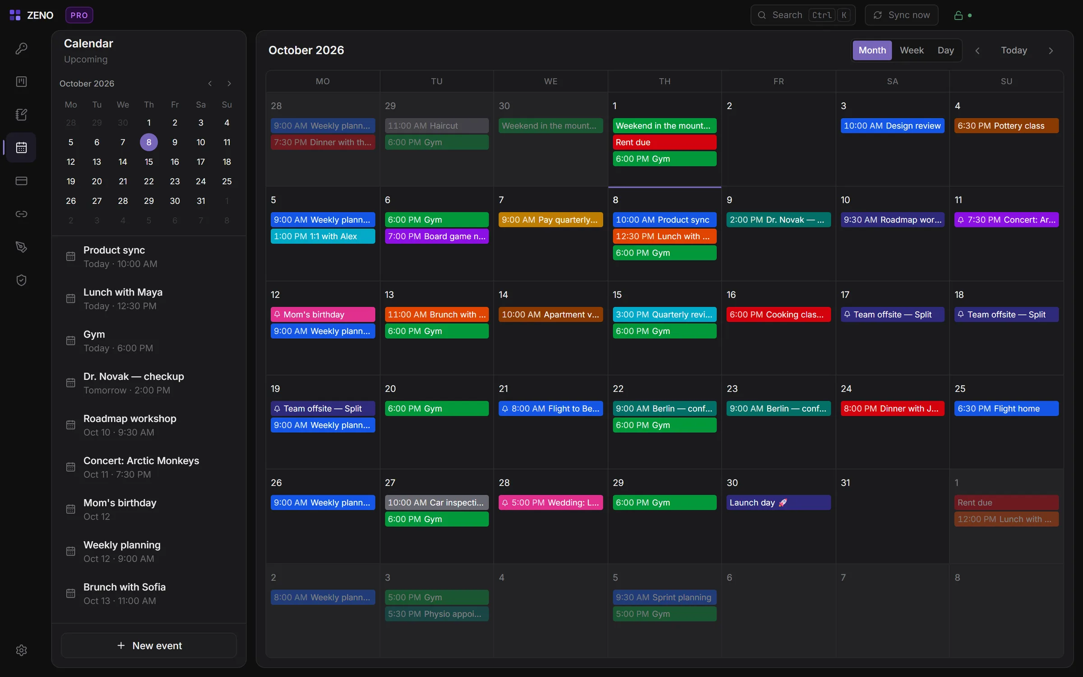Click the lock status icon in header
The width and height of the screenshot is (1083, 677).
958,15
